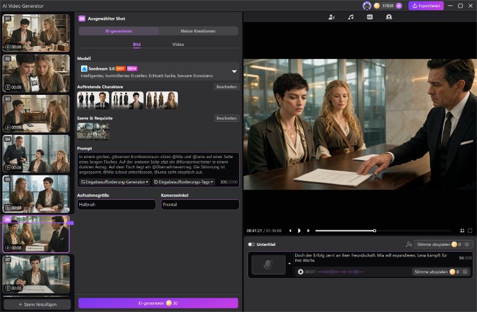The height and width of the screenshot is (312, 477).
Task: Switch to the Meine Kreationen tab
Action: pyautogui.click(x=198, y=31)
